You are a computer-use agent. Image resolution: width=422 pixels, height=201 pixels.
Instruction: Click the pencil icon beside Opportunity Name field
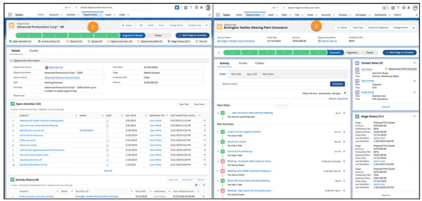point(103,72)
